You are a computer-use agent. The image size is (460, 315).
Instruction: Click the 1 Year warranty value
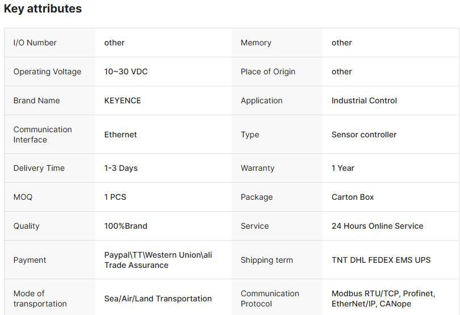[343, 168]
